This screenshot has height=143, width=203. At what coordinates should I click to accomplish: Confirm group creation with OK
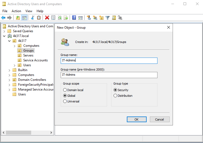(x=137, y=119)
